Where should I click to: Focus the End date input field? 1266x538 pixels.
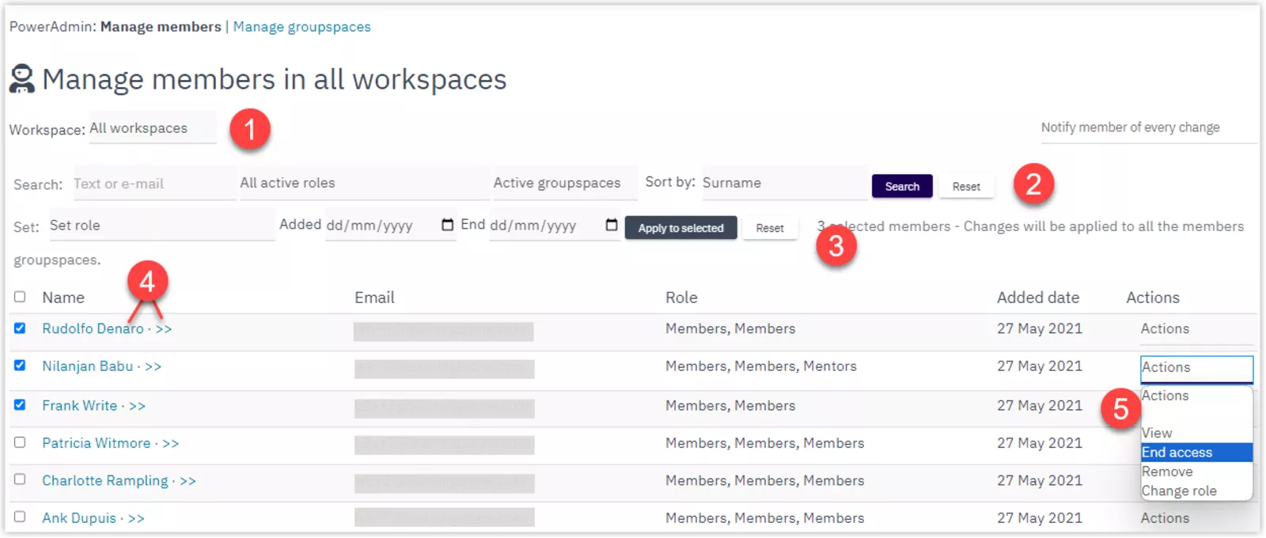click(554, 225)
